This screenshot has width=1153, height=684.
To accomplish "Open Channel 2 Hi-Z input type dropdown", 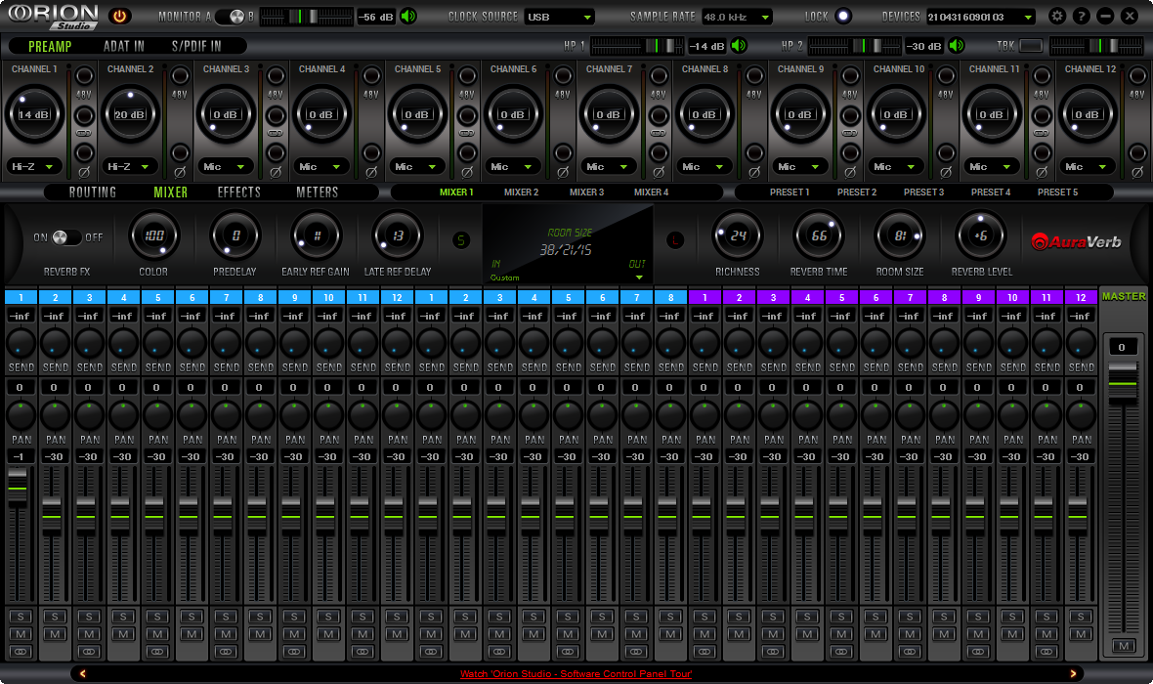I will pyautogui.click(x=129, y=167).
